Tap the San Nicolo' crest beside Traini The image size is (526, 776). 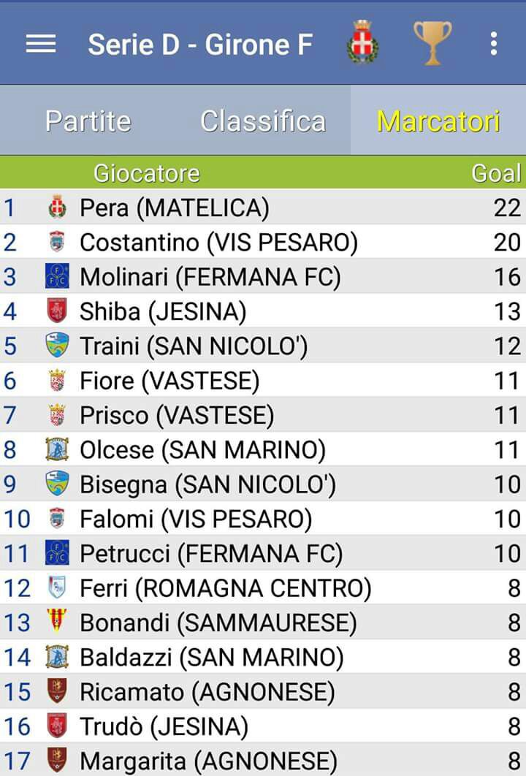pos(57,346)
